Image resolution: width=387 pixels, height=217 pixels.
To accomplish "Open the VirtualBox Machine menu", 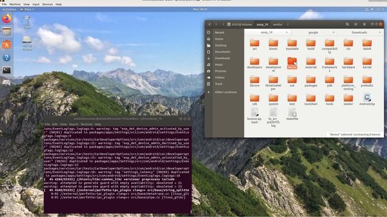I will (x=15, y=4).
